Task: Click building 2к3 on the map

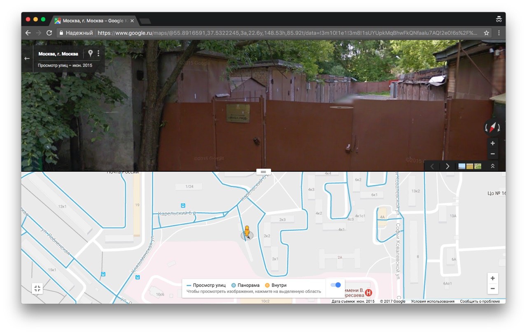Action: pos(282,220)
